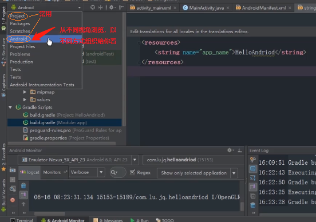Expand more Event Log toolbar icons chevron

pos(254,213)
